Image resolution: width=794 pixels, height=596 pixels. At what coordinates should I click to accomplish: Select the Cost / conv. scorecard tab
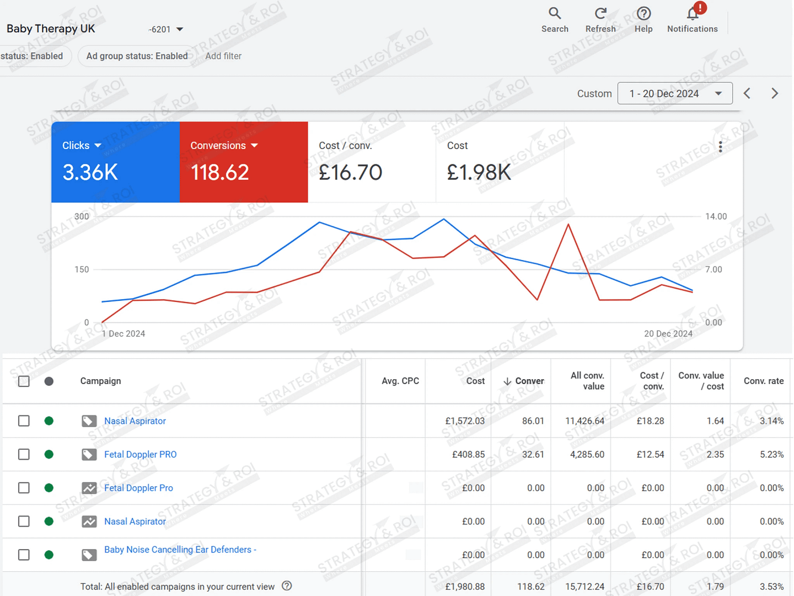(371, 162)
